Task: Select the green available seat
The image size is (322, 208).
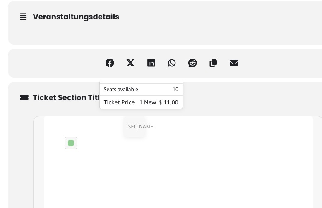Action: (x=71, y=143)
